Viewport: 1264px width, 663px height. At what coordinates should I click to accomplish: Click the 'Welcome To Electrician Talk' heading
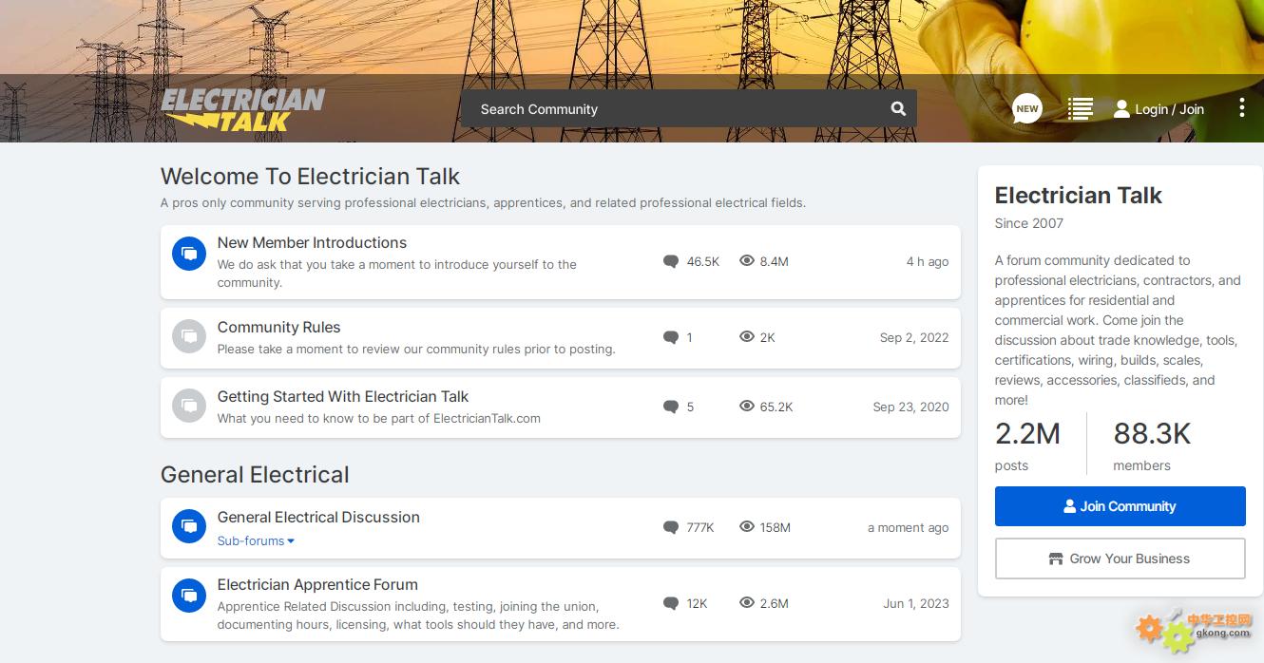click(x=310, y=176)
